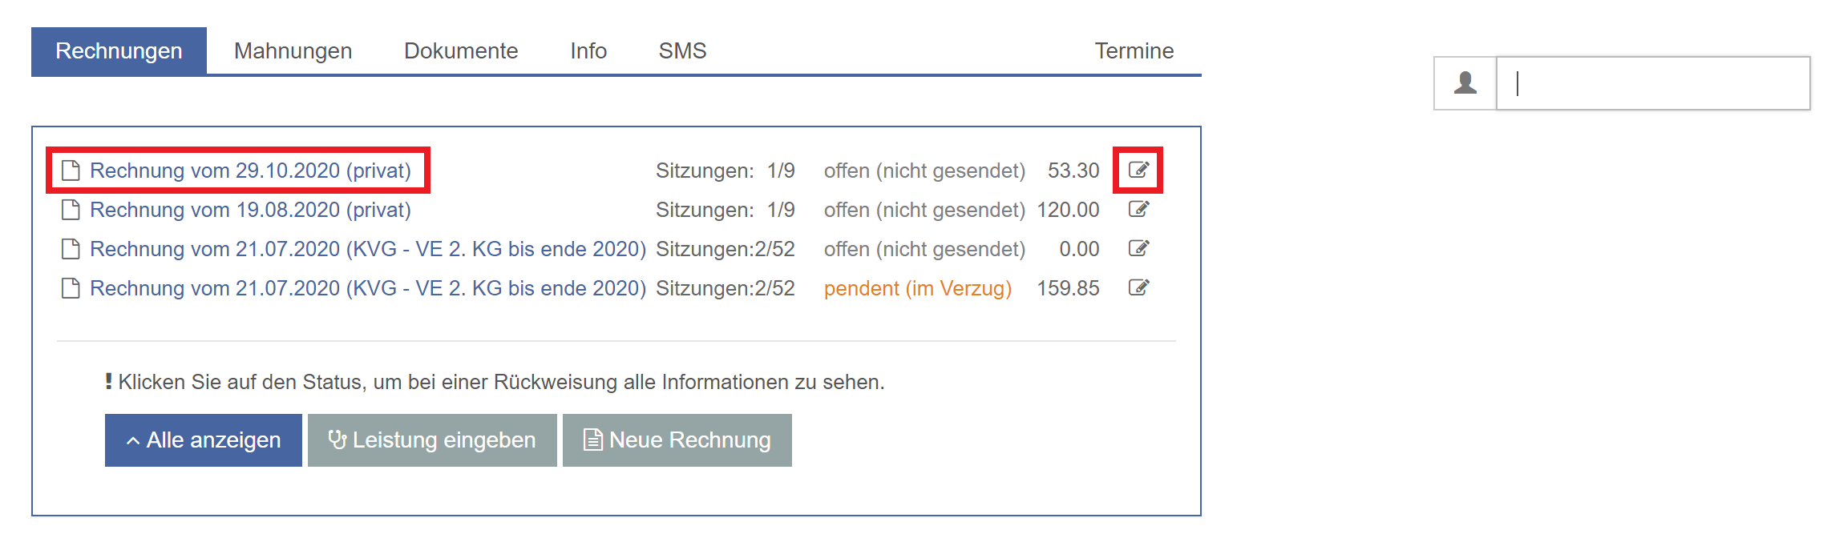
Task: Switch to the Mahnungen tab
Action: click(293, 51)
